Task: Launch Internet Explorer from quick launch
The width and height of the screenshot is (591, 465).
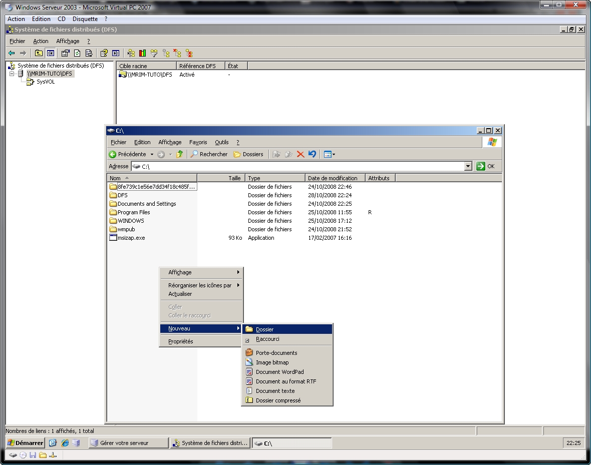Action: pyautogui.click(x=65, y=443)
